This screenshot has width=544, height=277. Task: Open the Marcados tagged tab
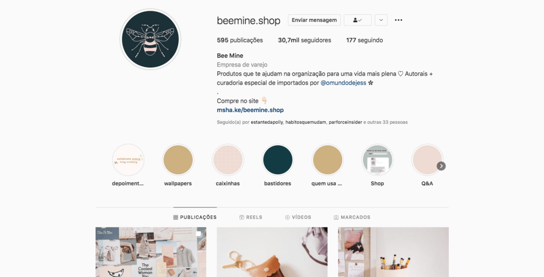click(352, 217)
